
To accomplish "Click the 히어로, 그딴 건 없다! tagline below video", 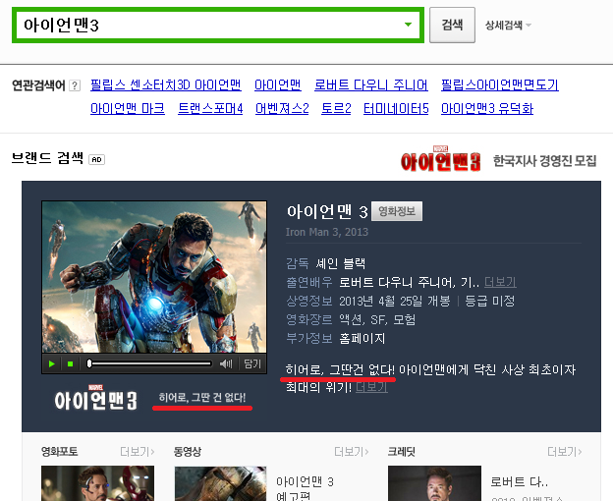I will point(202,398).
